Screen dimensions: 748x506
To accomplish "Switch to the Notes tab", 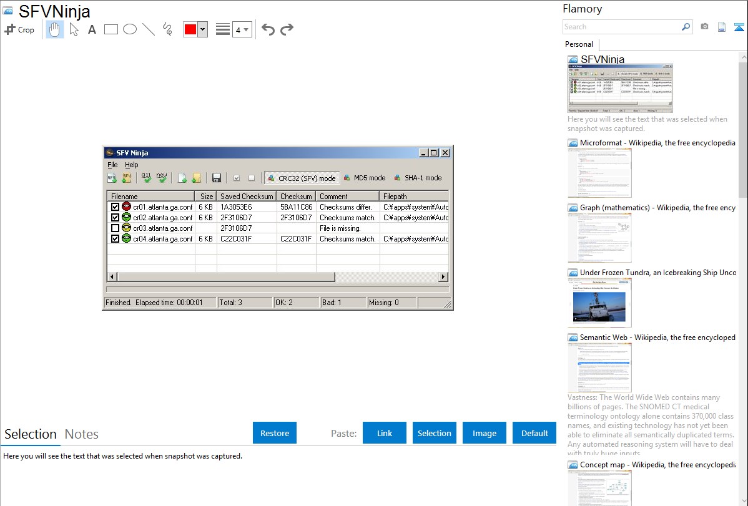I will pyautogui.click(x=82, y=434).
